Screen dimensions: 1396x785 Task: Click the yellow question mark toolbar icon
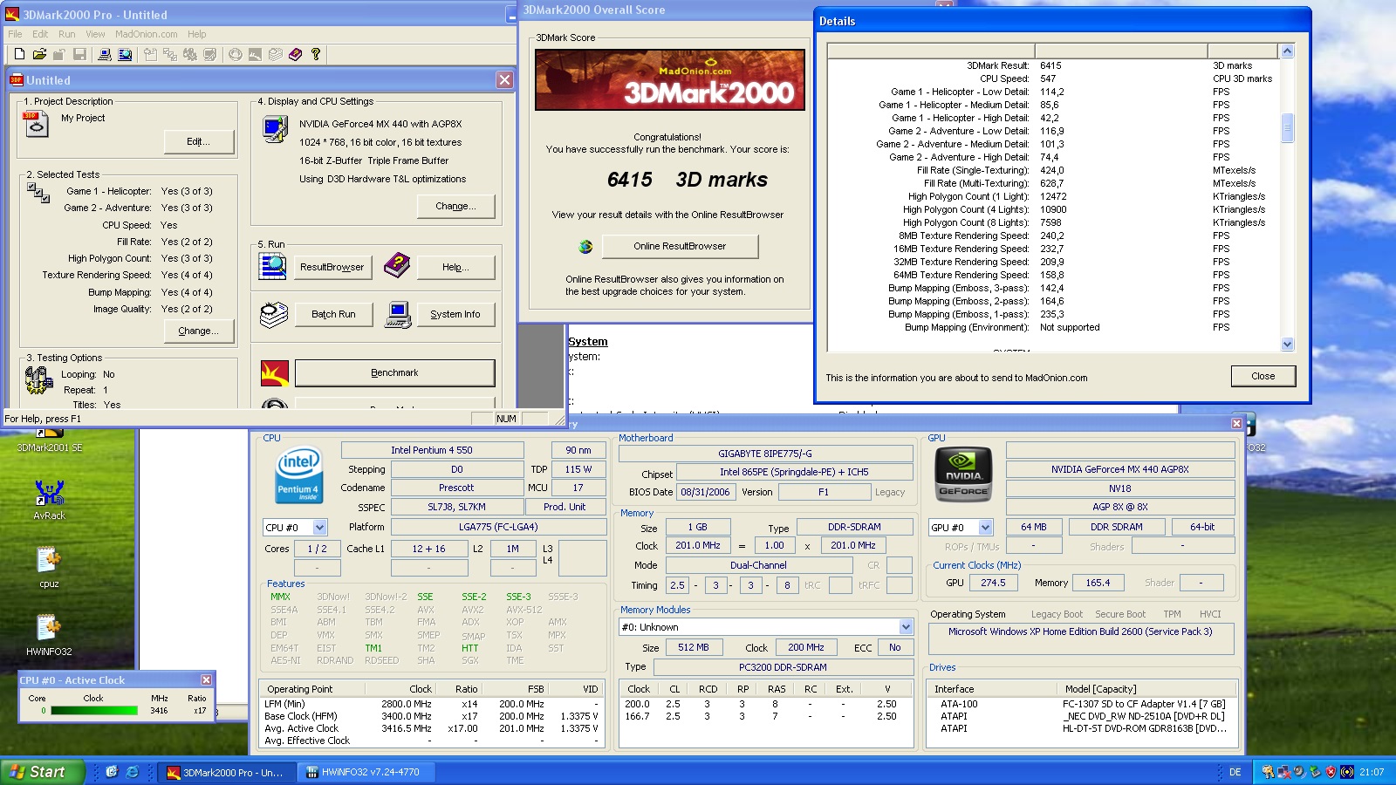tap(316, 54)
